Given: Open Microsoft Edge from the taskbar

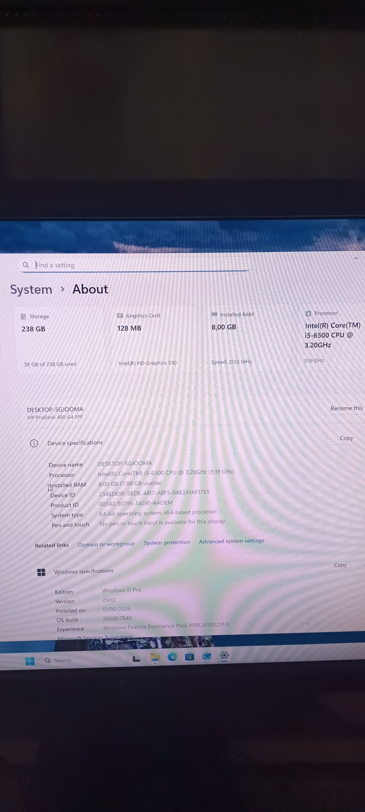Looking at the screenshot, I should click(172, 657).
